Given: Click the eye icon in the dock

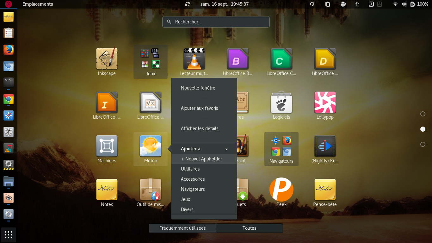Looking at the screenshot, I should (x=9, y=198).
